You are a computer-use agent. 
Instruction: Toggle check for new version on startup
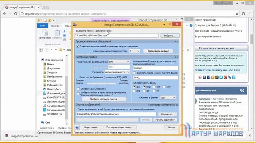78,46
